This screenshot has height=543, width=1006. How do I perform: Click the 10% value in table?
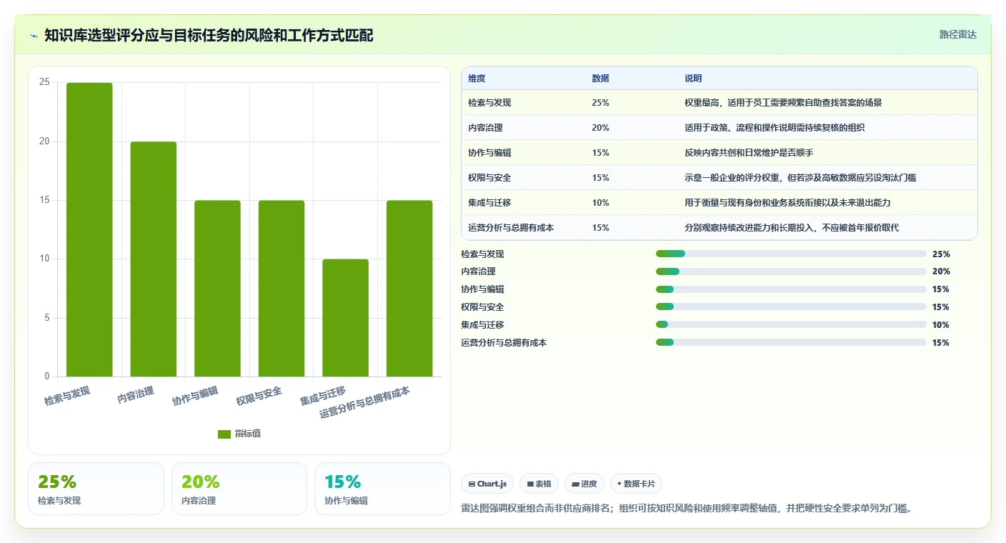[600, 203]
